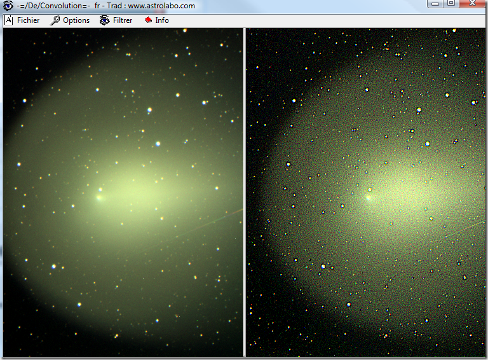Click the application eye icon in title bar

pyautogui.click(x=8, y=6)
